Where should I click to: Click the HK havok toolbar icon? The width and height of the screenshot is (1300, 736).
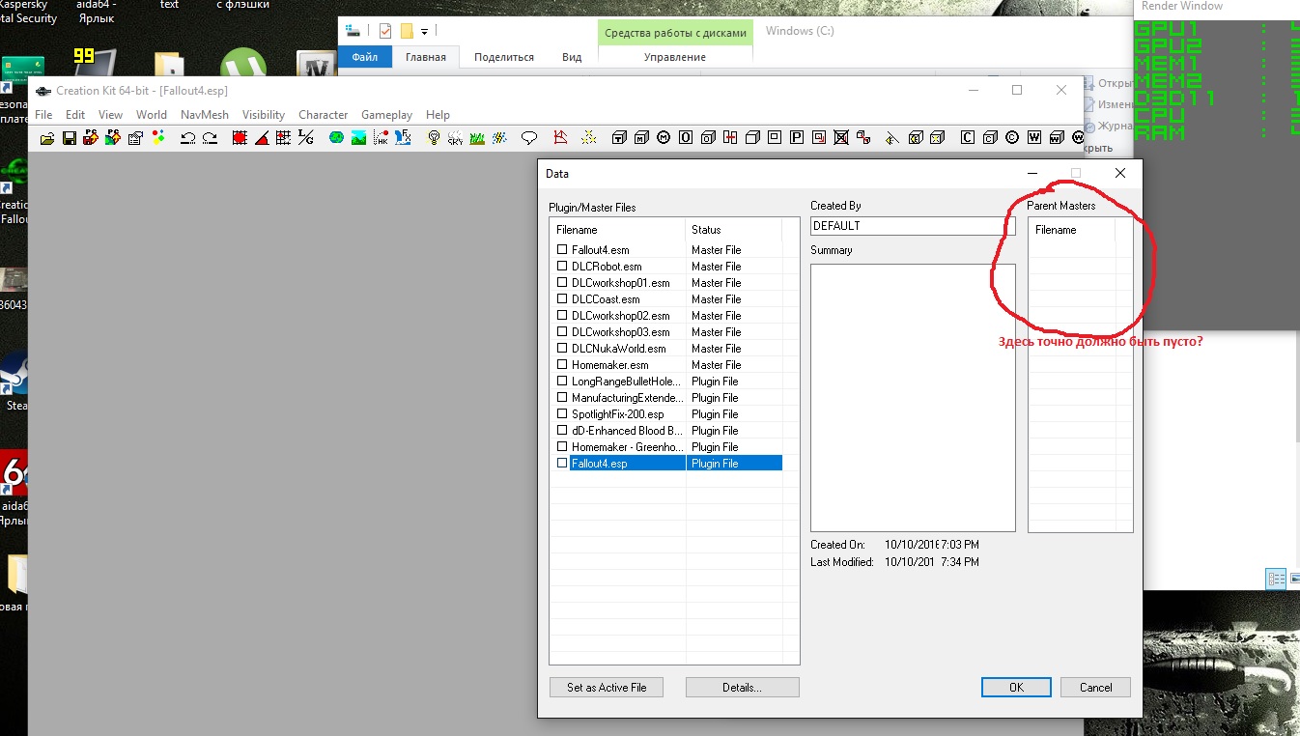(x=381, y=138)
